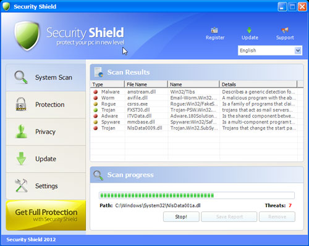This screenshot has height=246, width=309.
Task: Click the Protection padlock icon
Action: [21, 104]
